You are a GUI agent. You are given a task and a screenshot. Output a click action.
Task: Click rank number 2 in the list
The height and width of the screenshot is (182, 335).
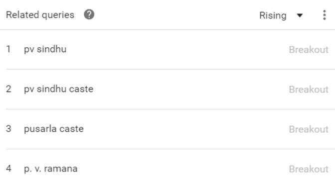8,89
